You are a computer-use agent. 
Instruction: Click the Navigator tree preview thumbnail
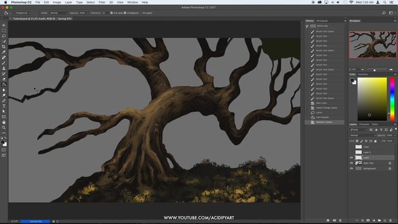click(x=373, y=45)
